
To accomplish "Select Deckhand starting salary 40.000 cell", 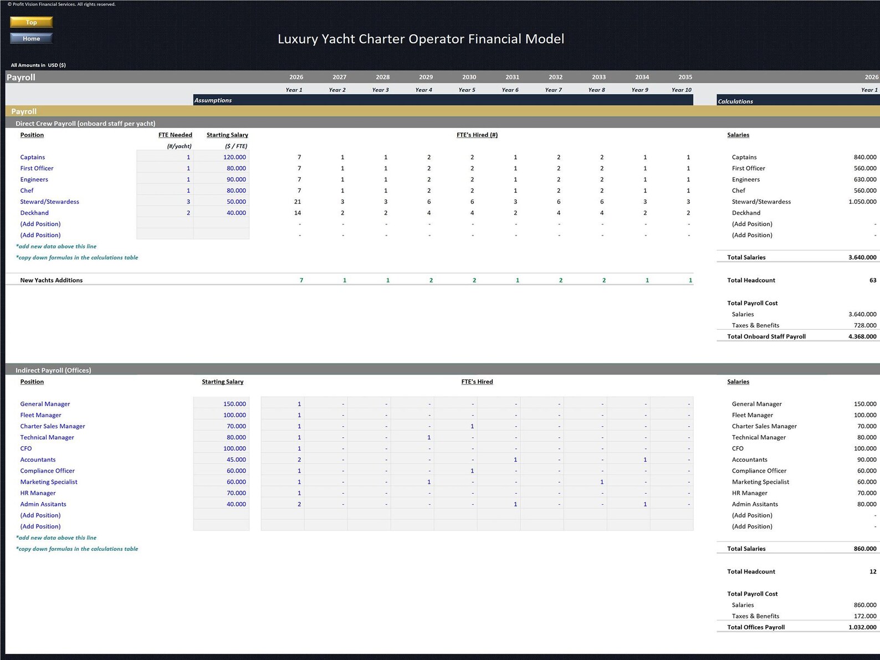I will pos(221,213).
